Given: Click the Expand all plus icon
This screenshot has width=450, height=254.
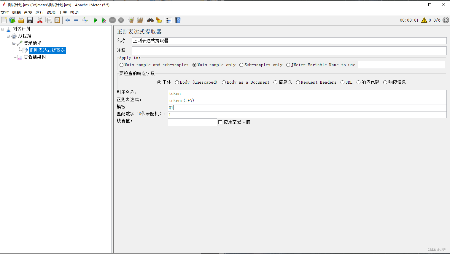Looking at the screenshot, I should pos(68,20).
